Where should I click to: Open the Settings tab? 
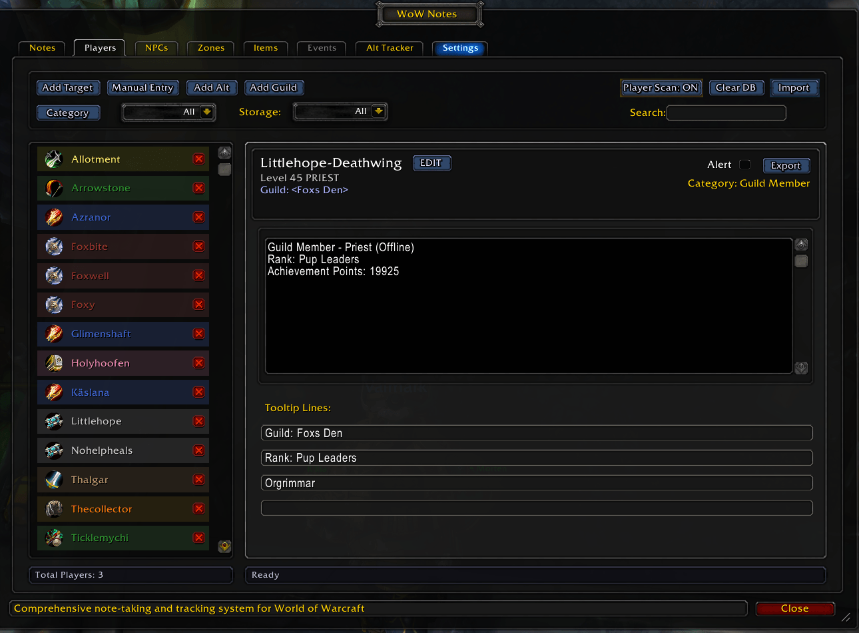[x=460, y=48]
